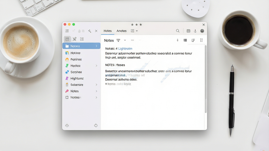Image resolution: width=269 pixels, height=151 pixels.
Task: Click the vertical scrollbar in the note pane
Action: pyautogui.click(x=206, y=79)
